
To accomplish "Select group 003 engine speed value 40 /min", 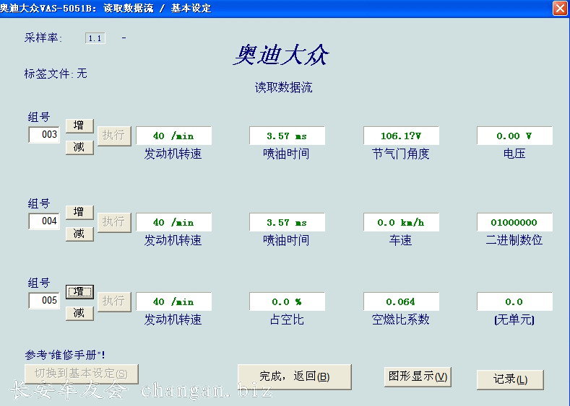I will pos(174,136).
